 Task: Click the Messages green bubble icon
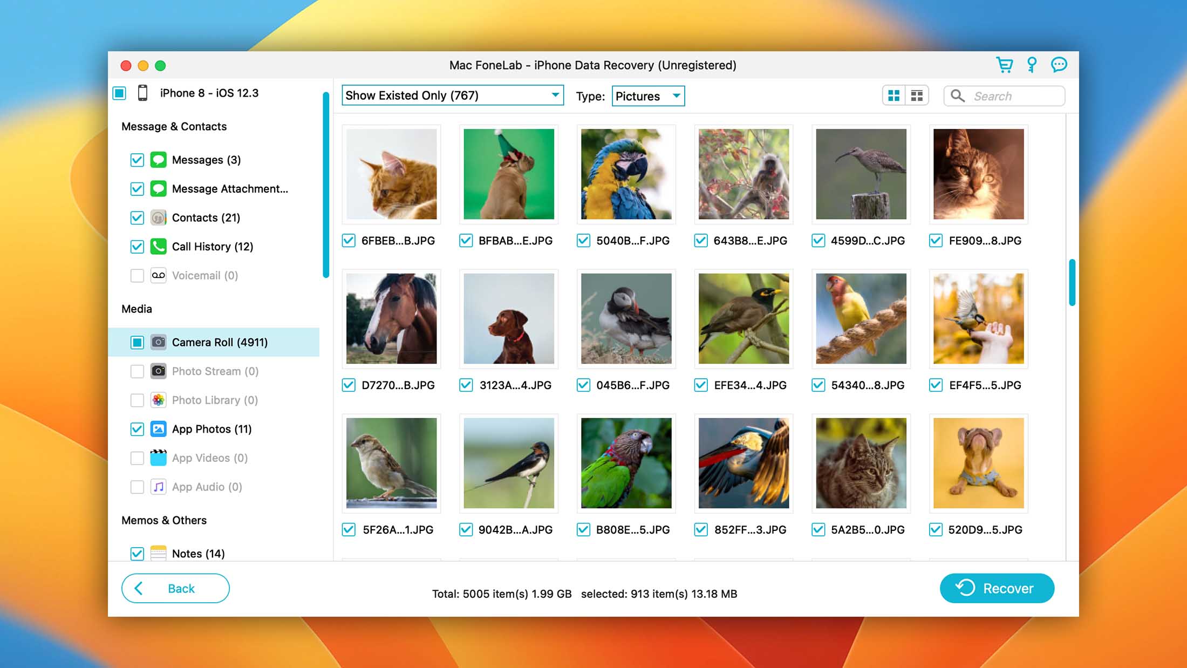tap(158, 160)
